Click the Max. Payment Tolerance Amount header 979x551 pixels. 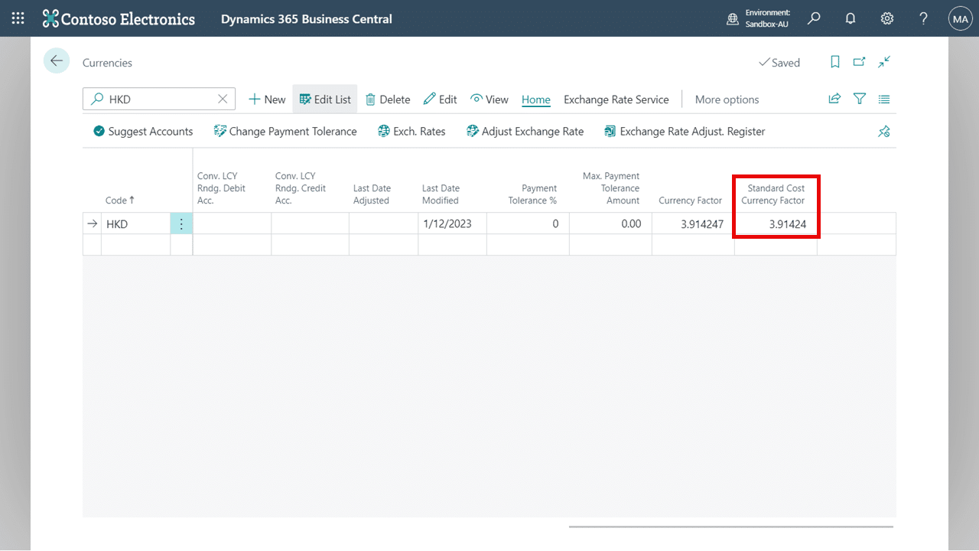(x=611, y=188)
